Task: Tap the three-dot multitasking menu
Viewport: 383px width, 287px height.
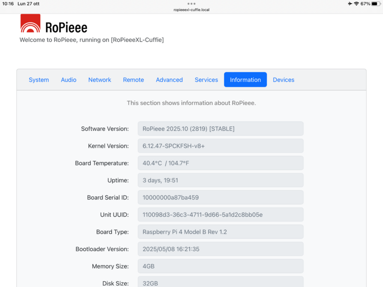Action: (191, 3)
